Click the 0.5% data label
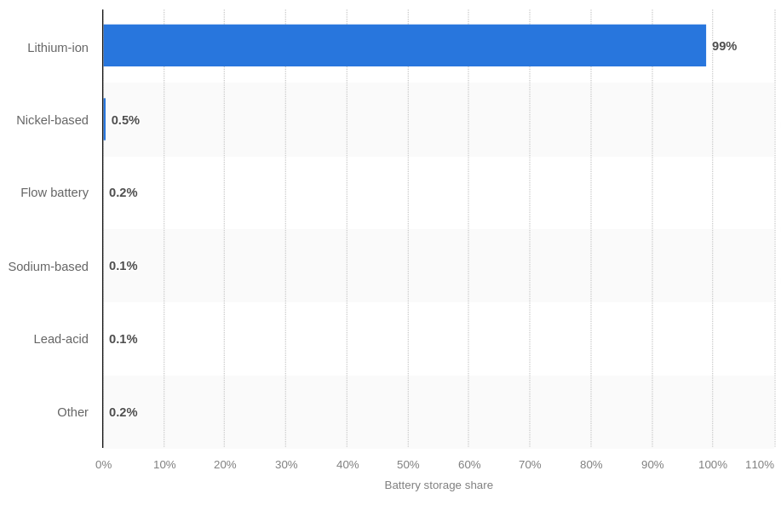This screenshot has width=781, height=505. pyautogui.click(x=125, y=120)
